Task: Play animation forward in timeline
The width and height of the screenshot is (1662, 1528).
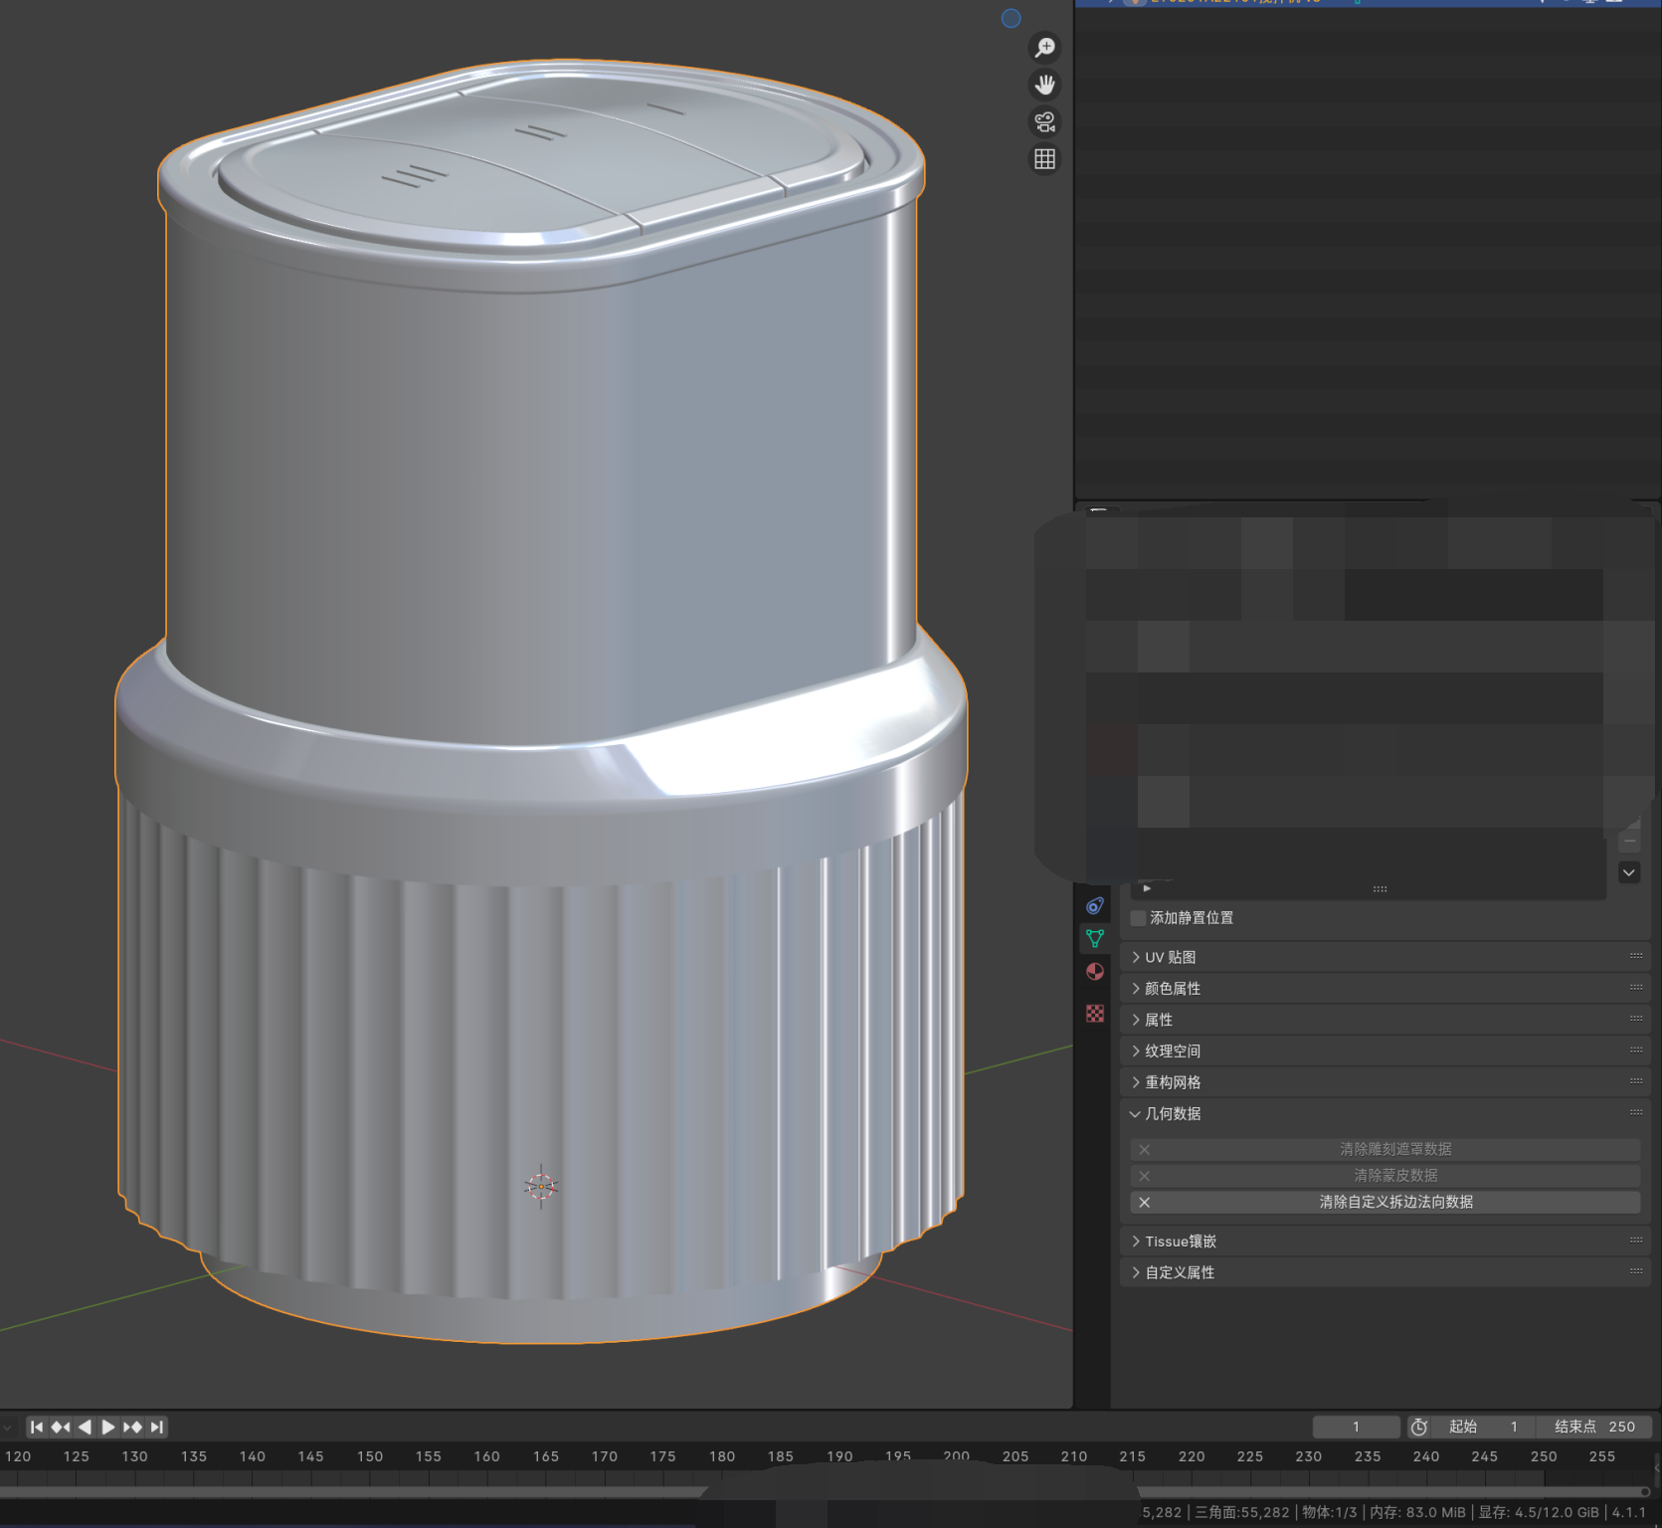Action: tap(108, 1427)
